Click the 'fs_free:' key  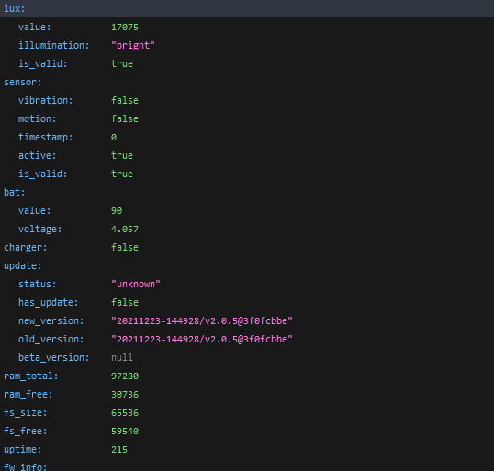click(x=25, y=431)
